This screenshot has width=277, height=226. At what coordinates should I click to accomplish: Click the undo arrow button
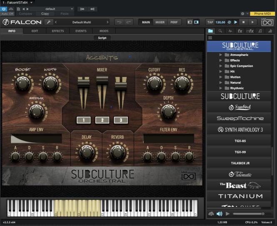tap(119, 22)
